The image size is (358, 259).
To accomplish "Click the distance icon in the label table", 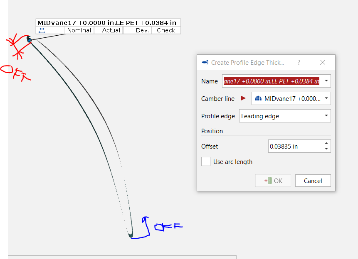I will click(42, 30).
